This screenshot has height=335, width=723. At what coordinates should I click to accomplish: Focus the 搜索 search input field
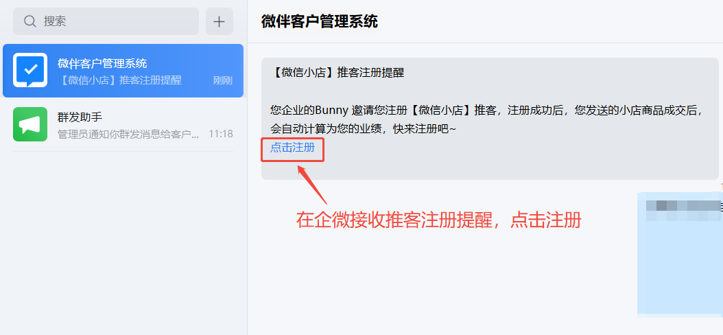[106, 21]
